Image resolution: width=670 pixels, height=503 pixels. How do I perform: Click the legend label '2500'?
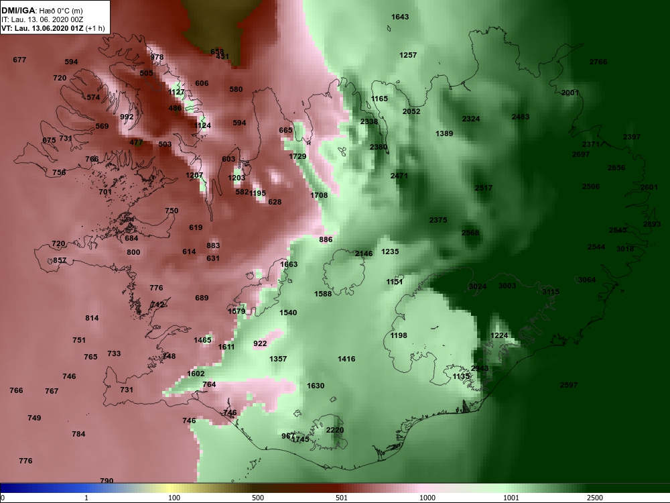[595, 498]
